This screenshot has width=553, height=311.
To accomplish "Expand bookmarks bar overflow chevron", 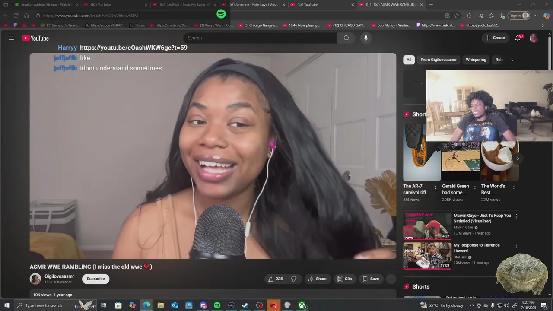I will [543, 25].
